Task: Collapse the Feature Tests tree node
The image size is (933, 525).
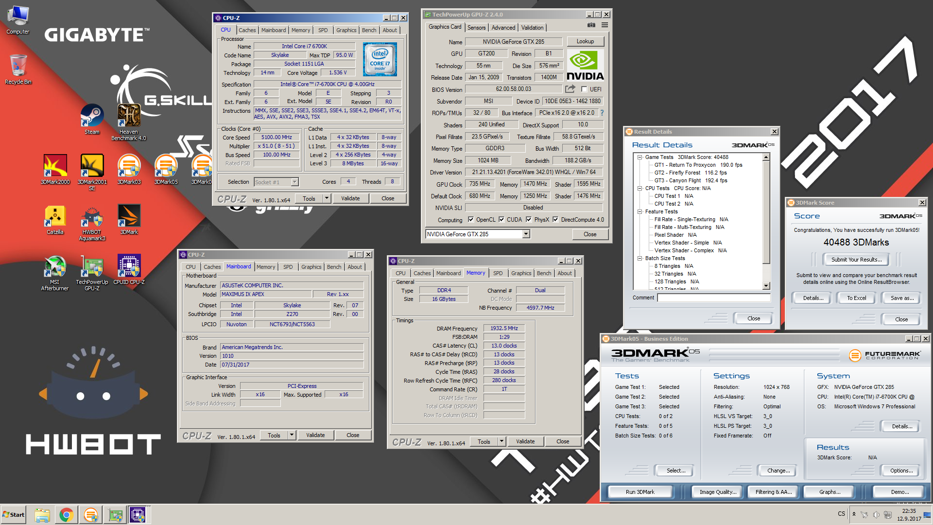Action: (640, 211)
